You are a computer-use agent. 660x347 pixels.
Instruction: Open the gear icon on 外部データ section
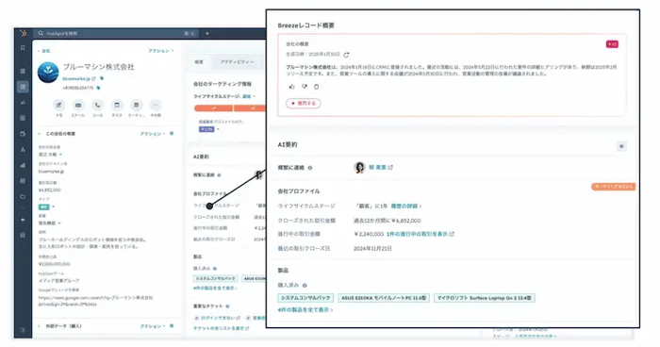[172, 326]
